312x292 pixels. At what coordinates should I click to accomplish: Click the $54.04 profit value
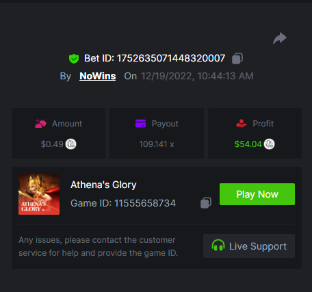[x=248, y=144]
